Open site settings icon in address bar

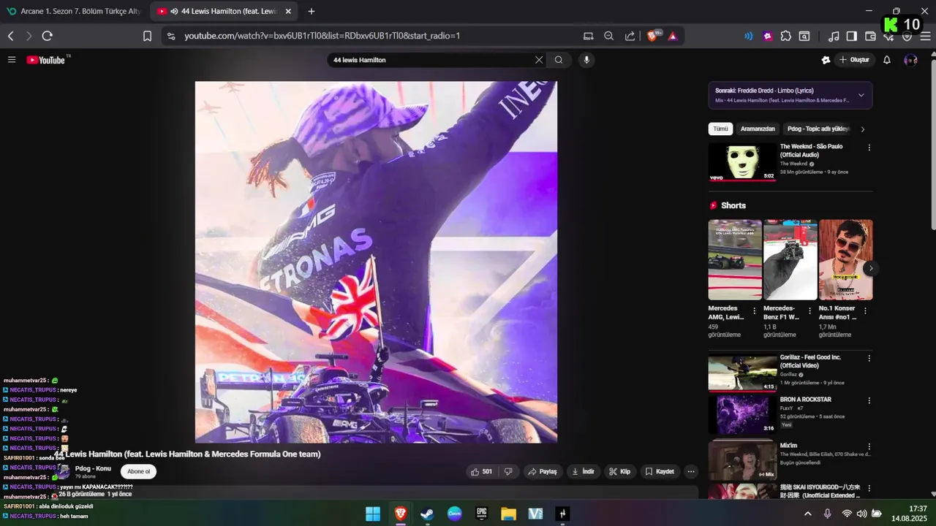(170, 36)
